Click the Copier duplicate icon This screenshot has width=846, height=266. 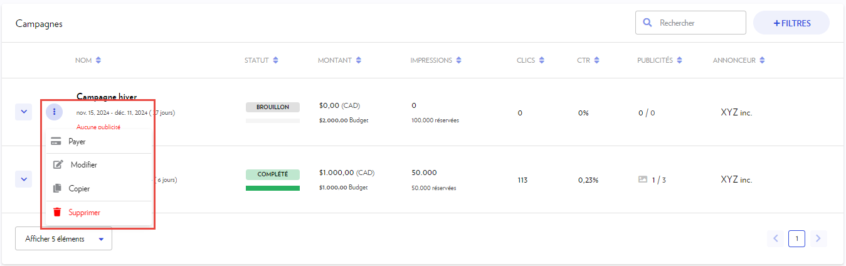pyautogui.click(x=57, y=188)
